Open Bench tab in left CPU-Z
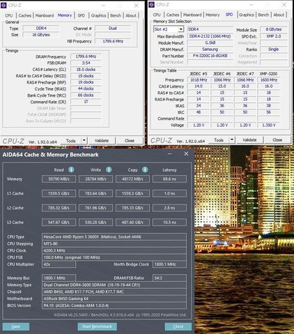Viewport: 294px width, 334px height. (116, 15)
